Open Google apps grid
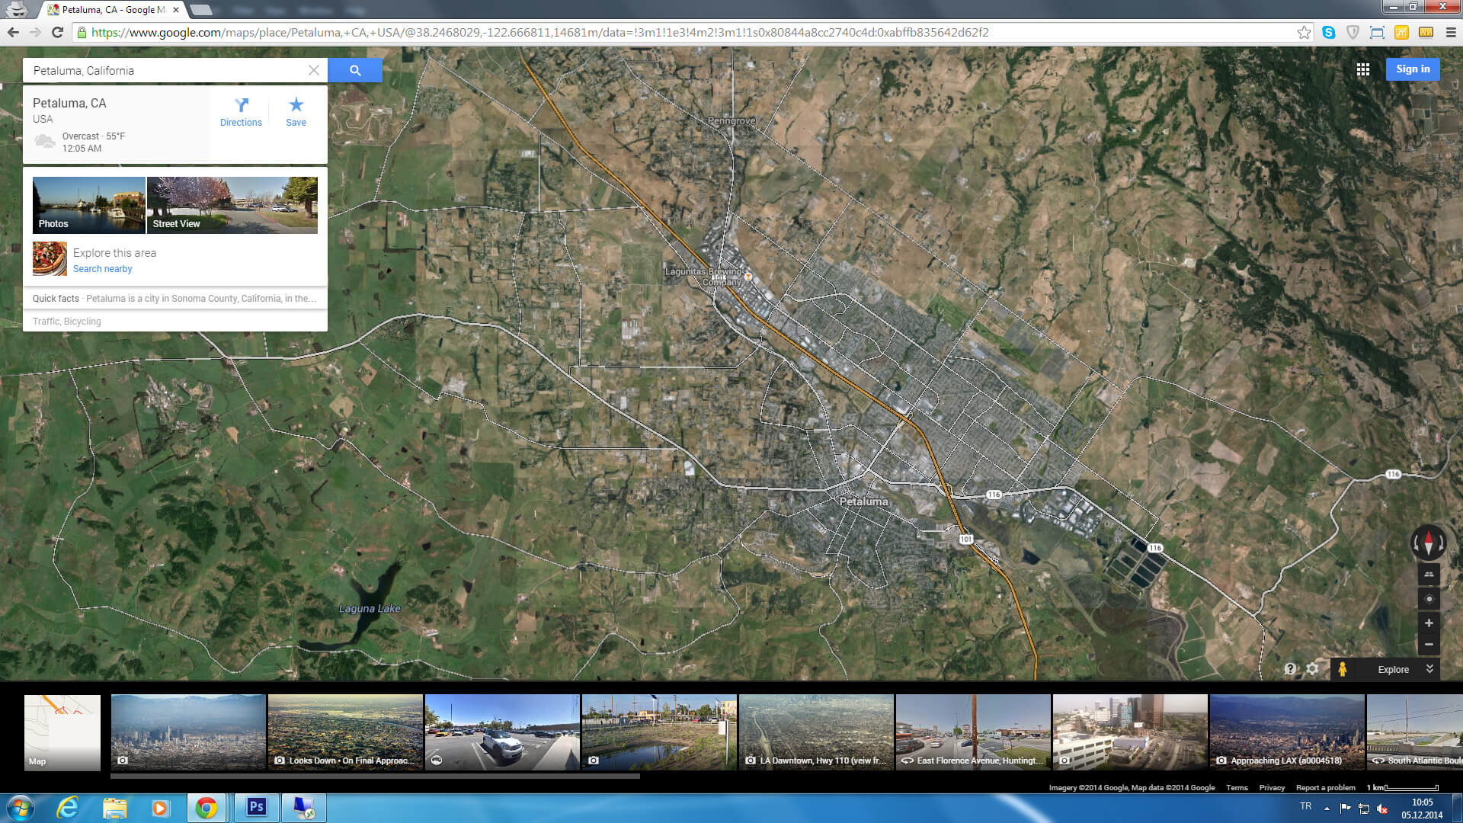Screen dimensions: 1463x823 pyautogui.click(x=1363, y=69)
